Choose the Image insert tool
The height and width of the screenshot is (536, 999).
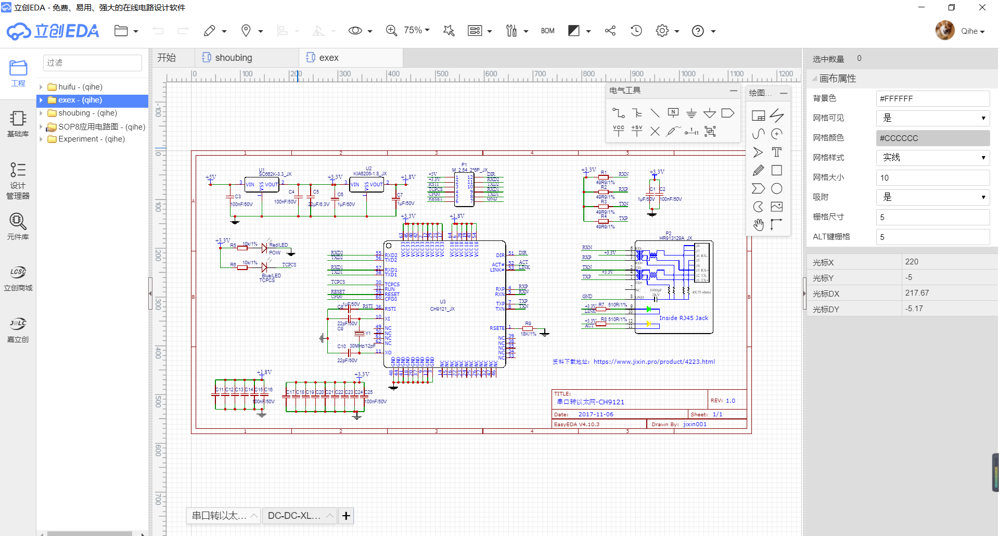pyautogui.click(x=776, y=207)
